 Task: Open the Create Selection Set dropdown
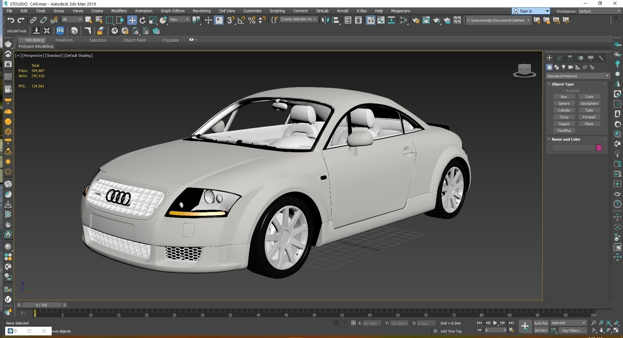pos(298,19)
